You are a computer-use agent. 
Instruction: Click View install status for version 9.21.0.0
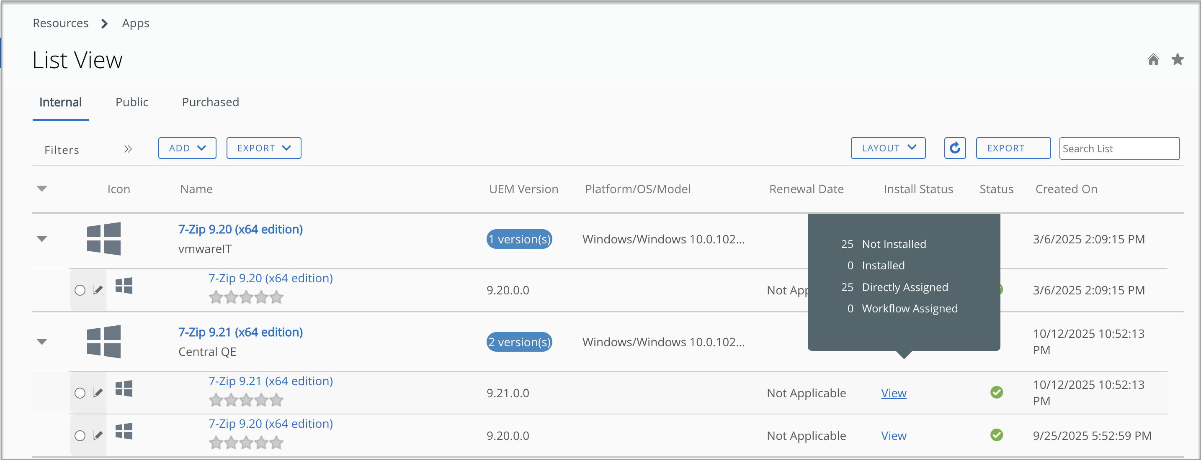tap(894, 393)
